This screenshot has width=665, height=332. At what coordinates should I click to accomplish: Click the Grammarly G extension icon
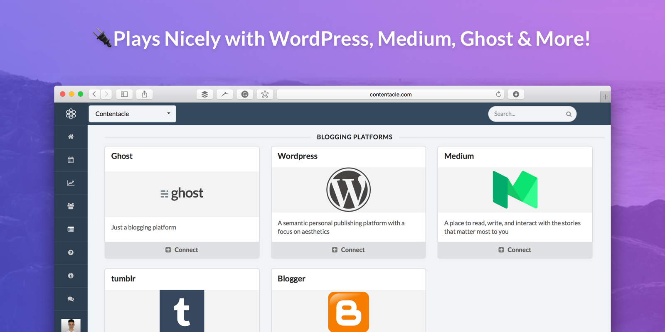[x=245, y=94]
